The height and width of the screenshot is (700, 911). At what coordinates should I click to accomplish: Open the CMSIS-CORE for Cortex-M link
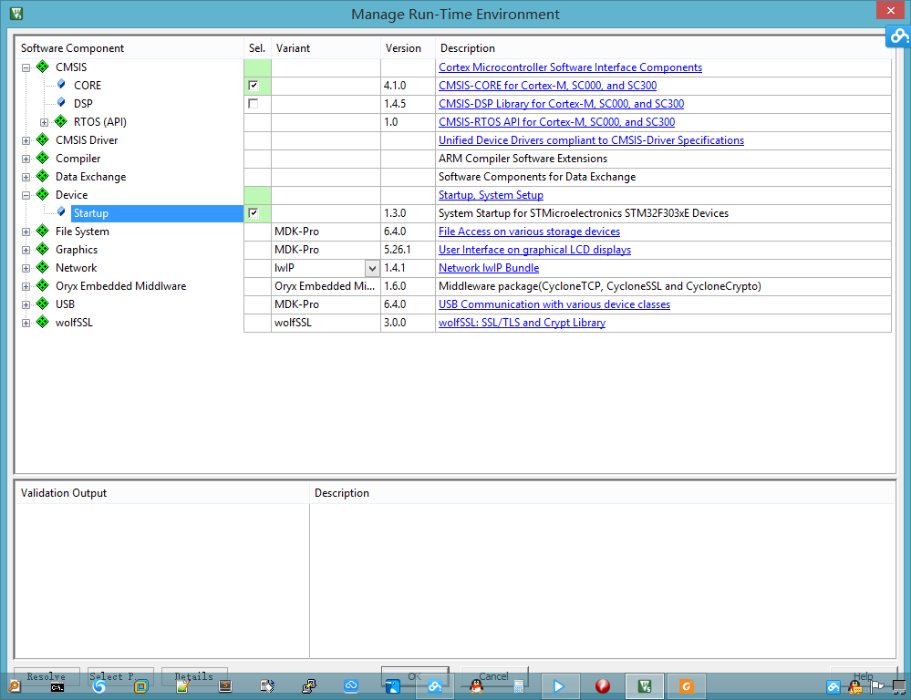click(547, 86)
